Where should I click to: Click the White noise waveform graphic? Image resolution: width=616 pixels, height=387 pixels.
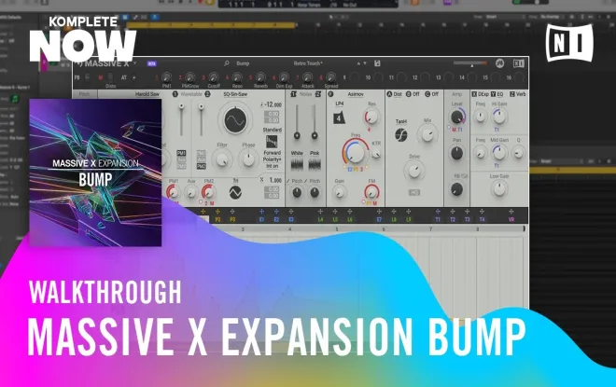coord(297,164)
